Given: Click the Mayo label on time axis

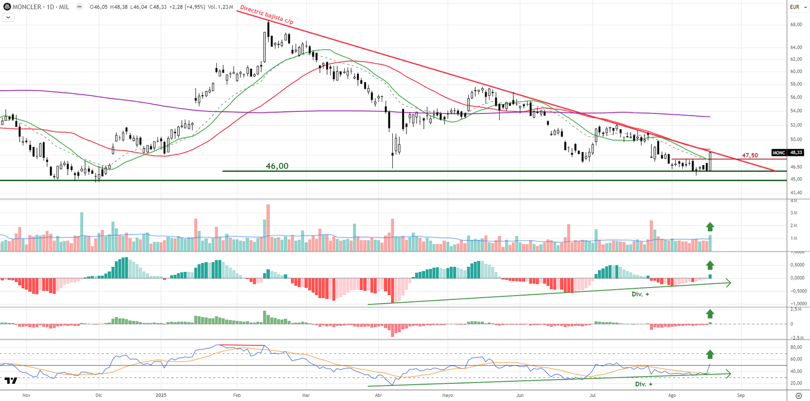Looking at the screenshot, I should [448, 395].
